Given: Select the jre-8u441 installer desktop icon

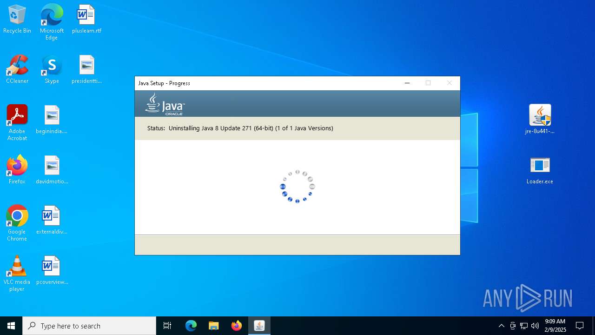Looking at the screenshot, I should click(x=540, y=119).
